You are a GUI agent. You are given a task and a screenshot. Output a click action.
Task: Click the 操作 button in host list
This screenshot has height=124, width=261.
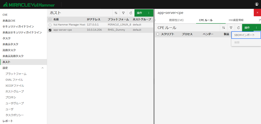140,13
